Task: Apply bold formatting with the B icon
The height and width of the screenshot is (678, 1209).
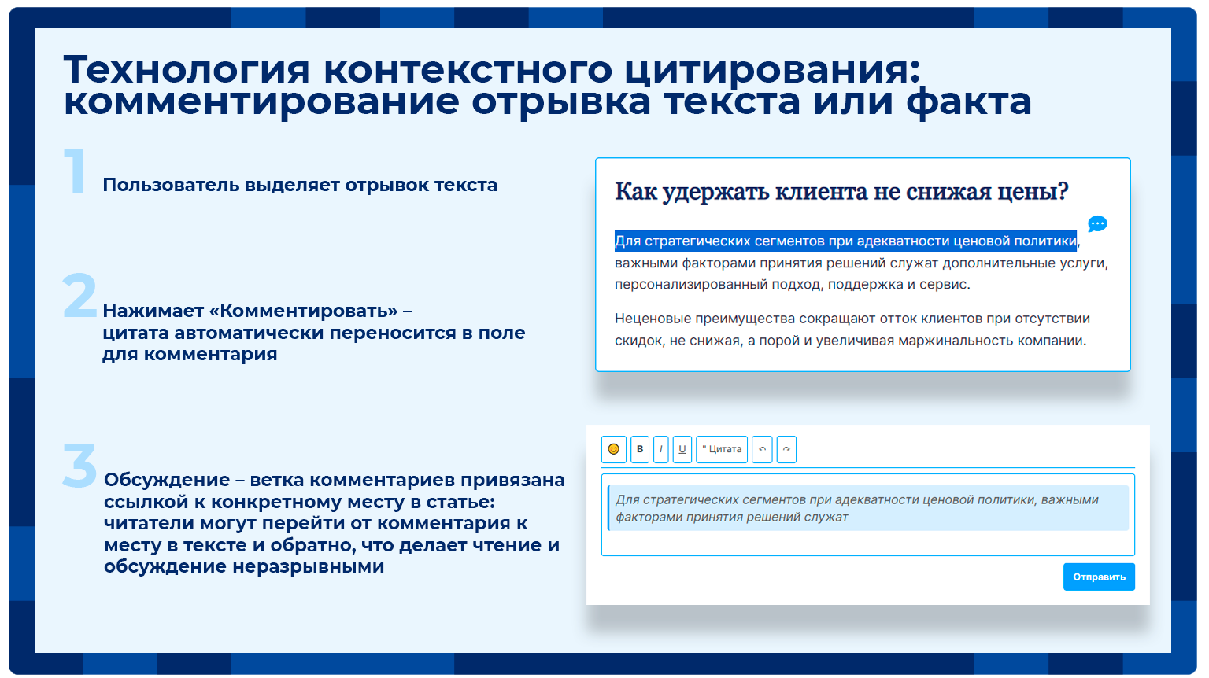Action: (x=640, y=449)
